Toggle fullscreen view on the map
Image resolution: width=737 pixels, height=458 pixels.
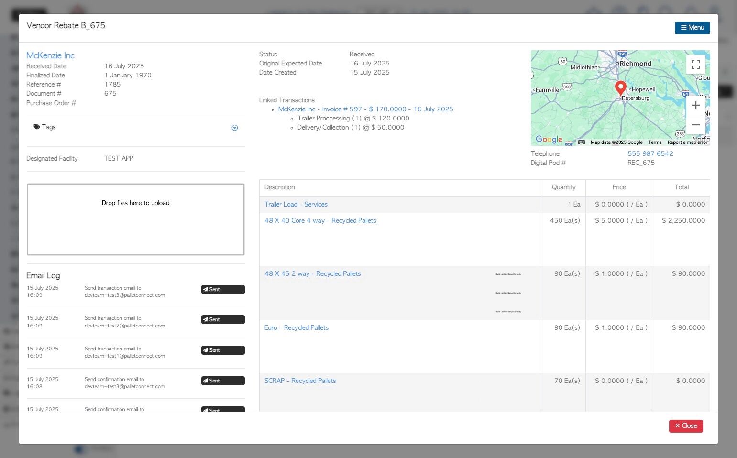tap(695, 64)
